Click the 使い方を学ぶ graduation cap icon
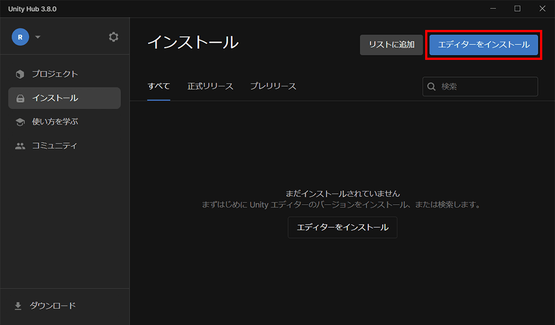This screenshot has height=325, width=555. pyautogui.click(x=20, y=122)
